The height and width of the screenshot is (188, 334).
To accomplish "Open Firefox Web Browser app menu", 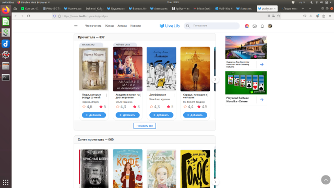I will click(x=33, y=2).
